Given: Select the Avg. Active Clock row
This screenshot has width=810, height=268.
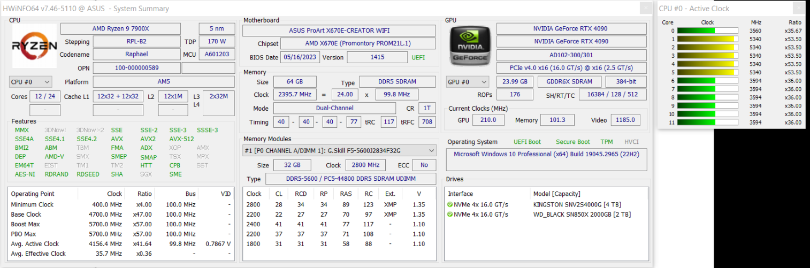Looking at the screenshot, I should tap(120, 244).
